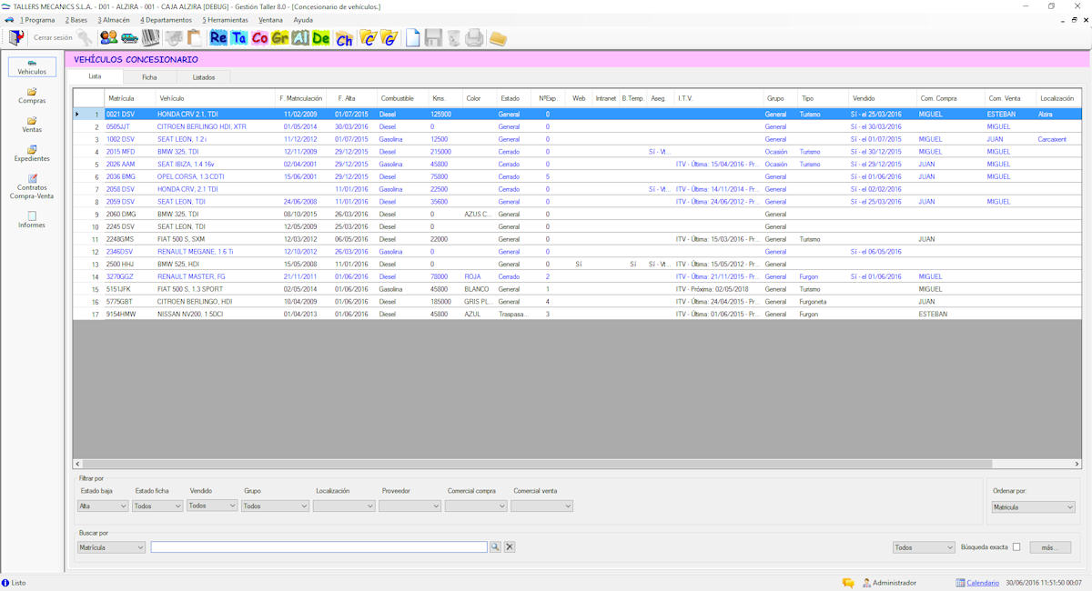Viewport: 1092px width, 591px height.
Task: Open the Departamentos menu
Action: click(166, 19)
